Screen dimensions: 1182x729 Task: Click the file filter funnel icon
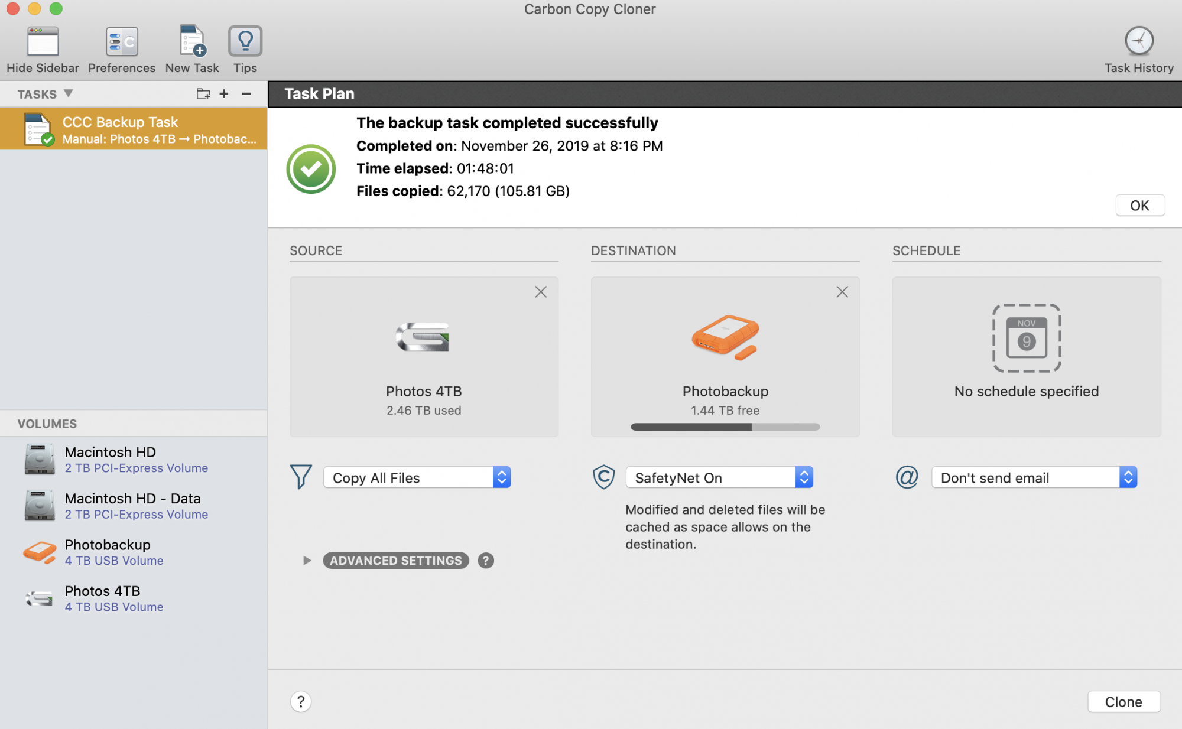click(x=301, y=477)
